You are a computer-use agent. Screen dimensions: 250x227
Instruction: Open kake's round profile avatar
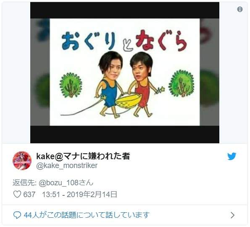point(22,160)
